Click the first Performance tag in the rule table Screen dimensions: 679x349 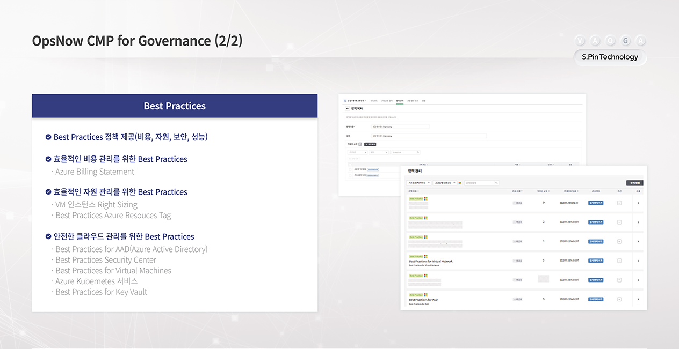pyautogui.click(x=373, y=169)
